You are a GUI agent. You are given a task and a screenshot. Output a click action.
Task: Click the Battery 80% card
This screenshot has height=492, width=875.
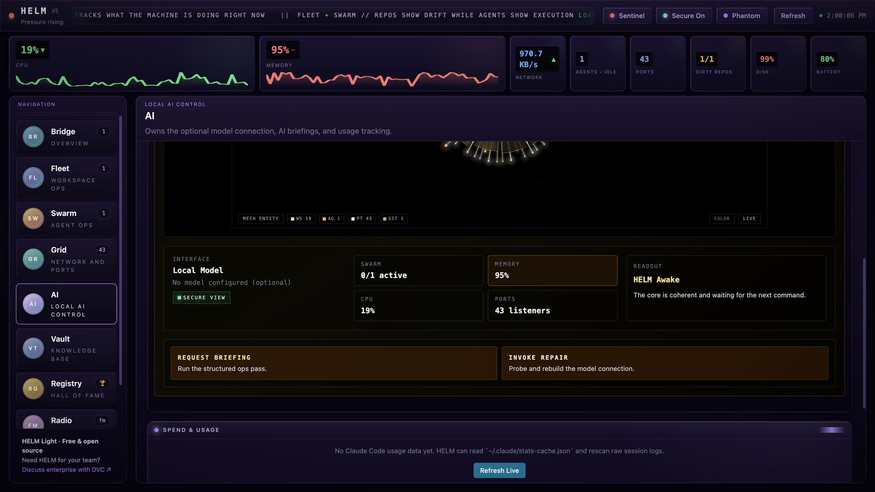pyautogui.click(x=838, y=64)
